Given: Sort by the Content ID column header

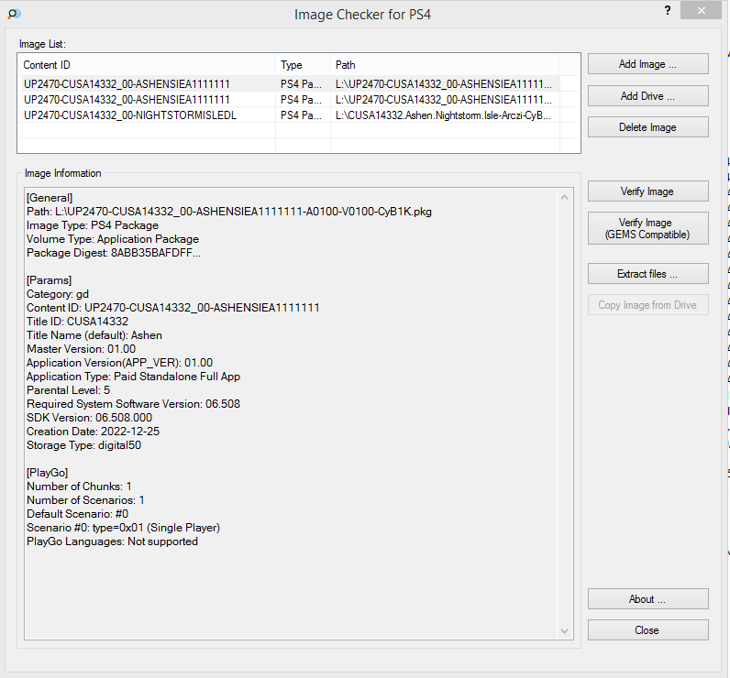Looking at the screenshot, I should [x=146, y=65].
